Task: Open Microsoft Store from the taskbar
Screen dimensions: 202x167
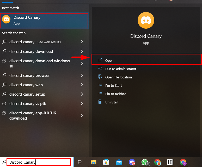Action: coord(106,162)
